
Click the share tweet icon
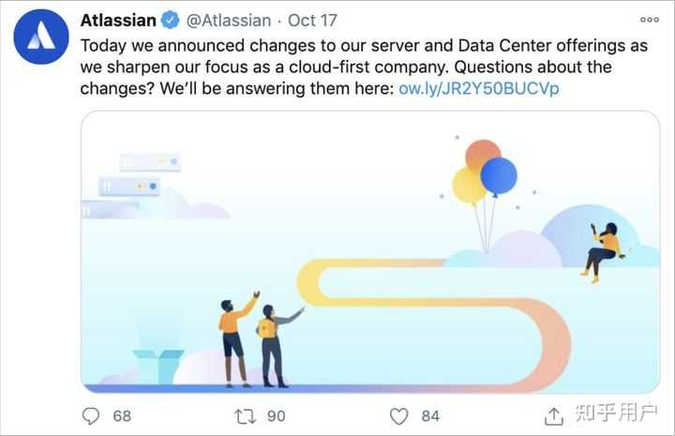(x=553, y=415)
